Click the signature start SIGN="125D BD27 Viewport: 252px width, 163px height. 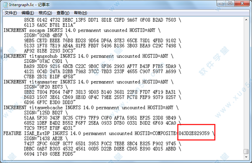coord(43,113)
